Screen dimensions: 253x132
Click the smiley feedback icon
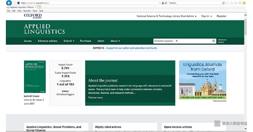click(x=244, y=3)
